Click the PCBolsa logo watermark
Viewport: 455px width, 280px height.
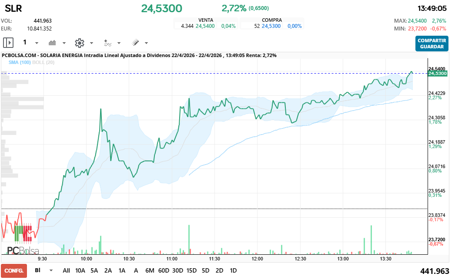(x=23, y=250)
